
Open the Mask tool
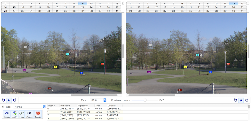38,115
